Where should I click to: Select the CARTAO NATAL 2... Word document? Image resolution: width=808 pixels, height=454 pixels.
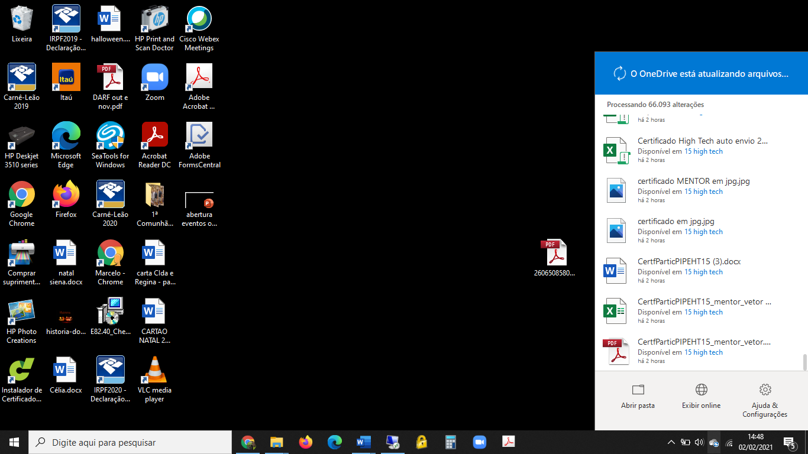[x=155, y=320]
